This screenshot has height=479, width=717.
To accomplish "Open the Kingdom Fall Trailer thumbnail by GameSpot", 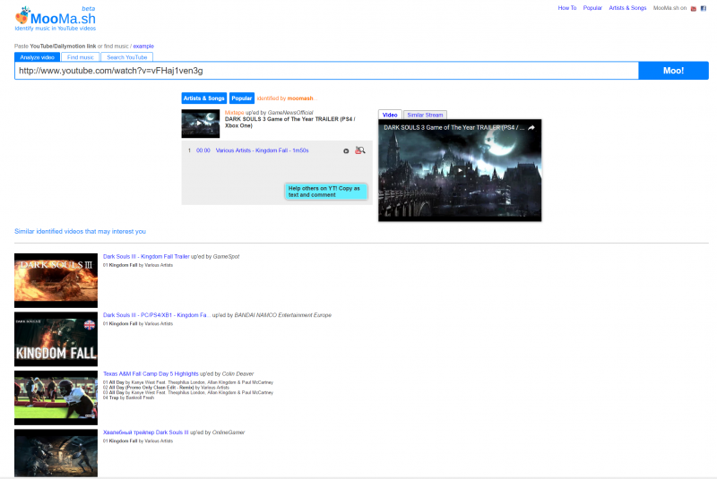I will [x=56, y=280].
